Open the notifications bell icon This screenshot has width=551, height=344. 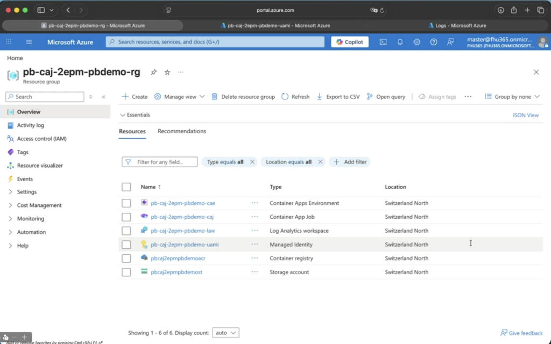coord(400,42)
